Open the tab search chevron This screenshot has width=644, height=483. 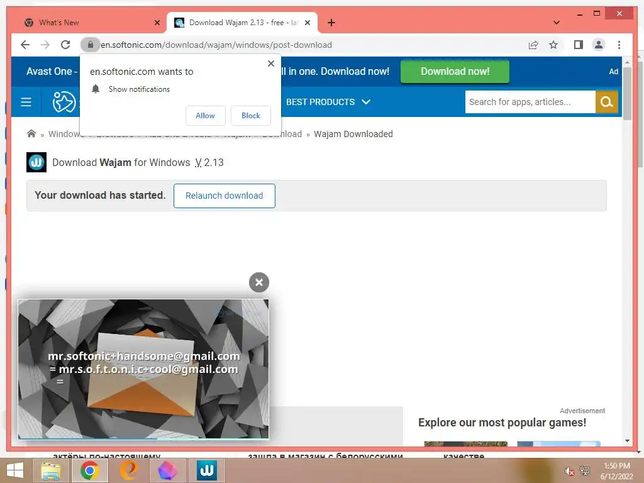tap(557, 23)
